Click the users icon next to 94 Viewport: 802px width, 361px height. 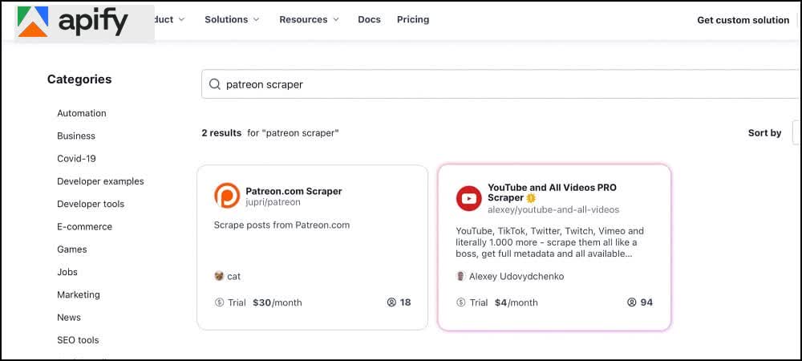[632, 302]
